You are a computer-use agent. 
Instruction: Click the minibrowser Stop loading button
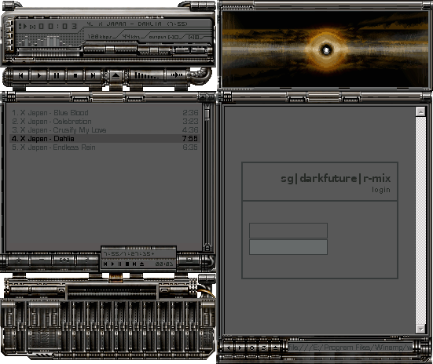251,348
